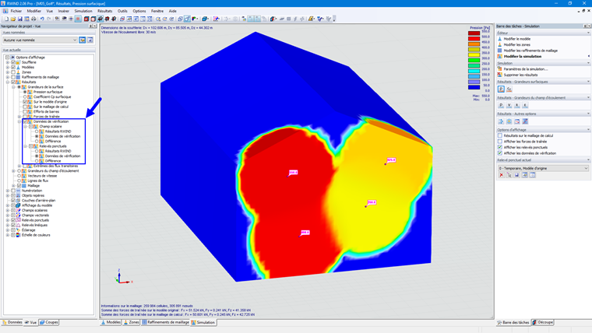
Task: Open the Fichier menu
Action: [x=16, y=11]
